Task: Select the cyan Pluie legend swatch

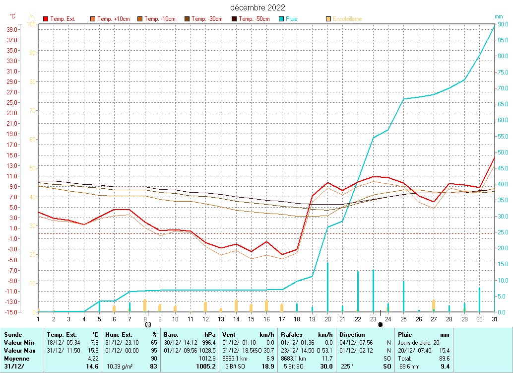Action: (281, 19)
